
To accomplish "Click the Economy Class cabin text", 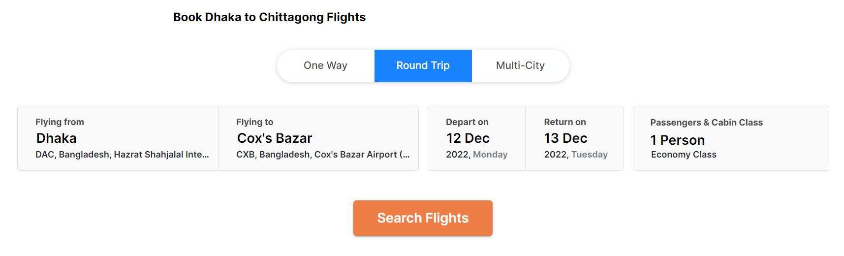I will click(684, 155).
